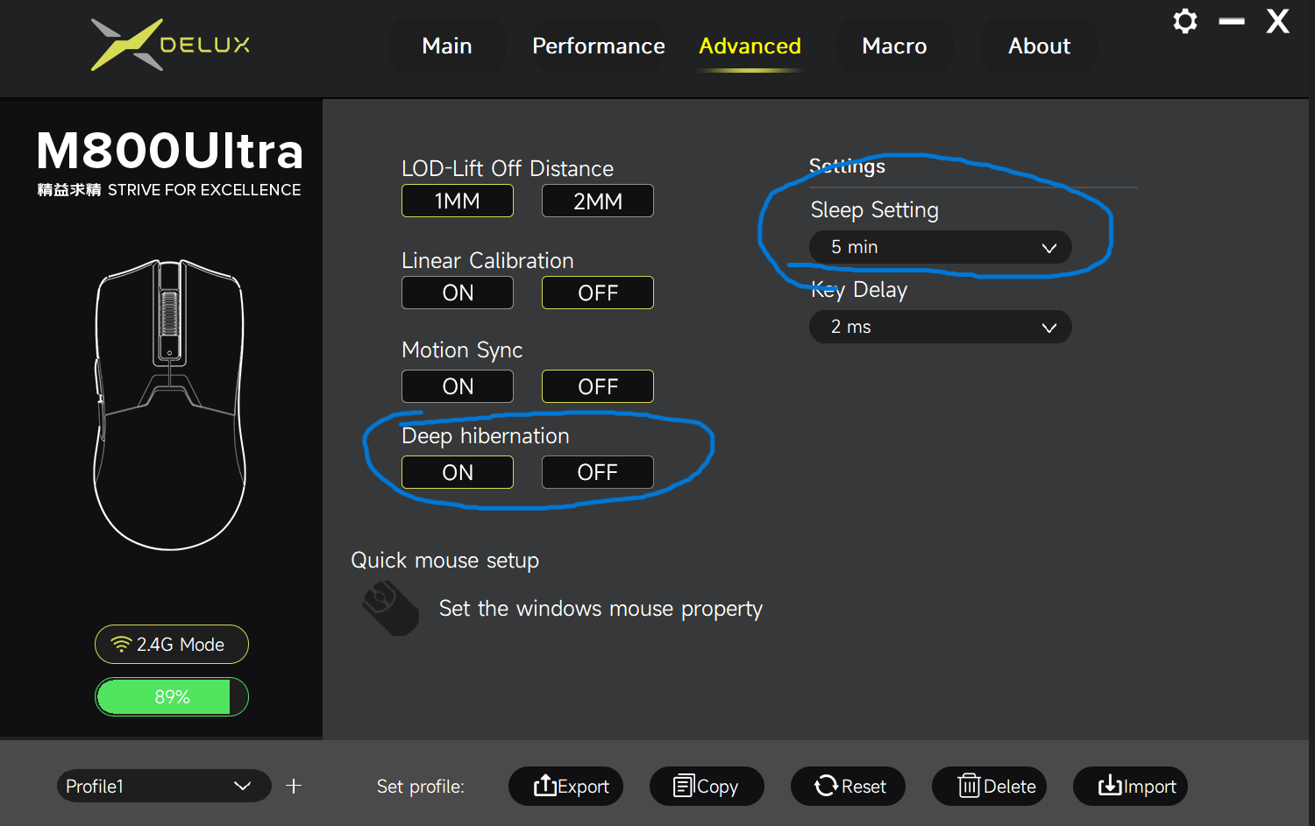Set LOD lift off distance to 2MM
The height and width of the screenshot is (826, 1315).
[x=598, y=201]
